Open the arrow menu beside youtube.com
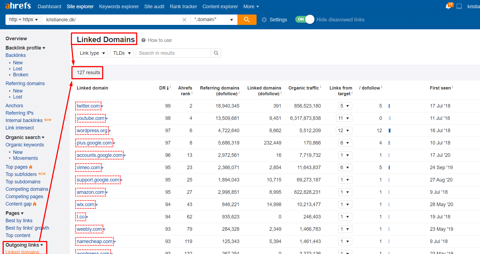Screen dimensions: 480x254 pos(107,119)
